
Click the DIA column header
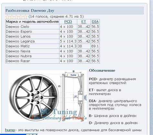tap(95, 22)
